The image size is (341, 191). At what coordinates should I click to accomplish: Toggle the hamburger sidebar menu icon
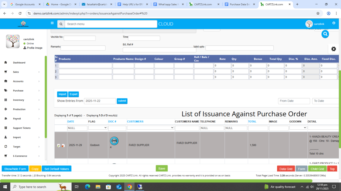(x=52, y=23)
